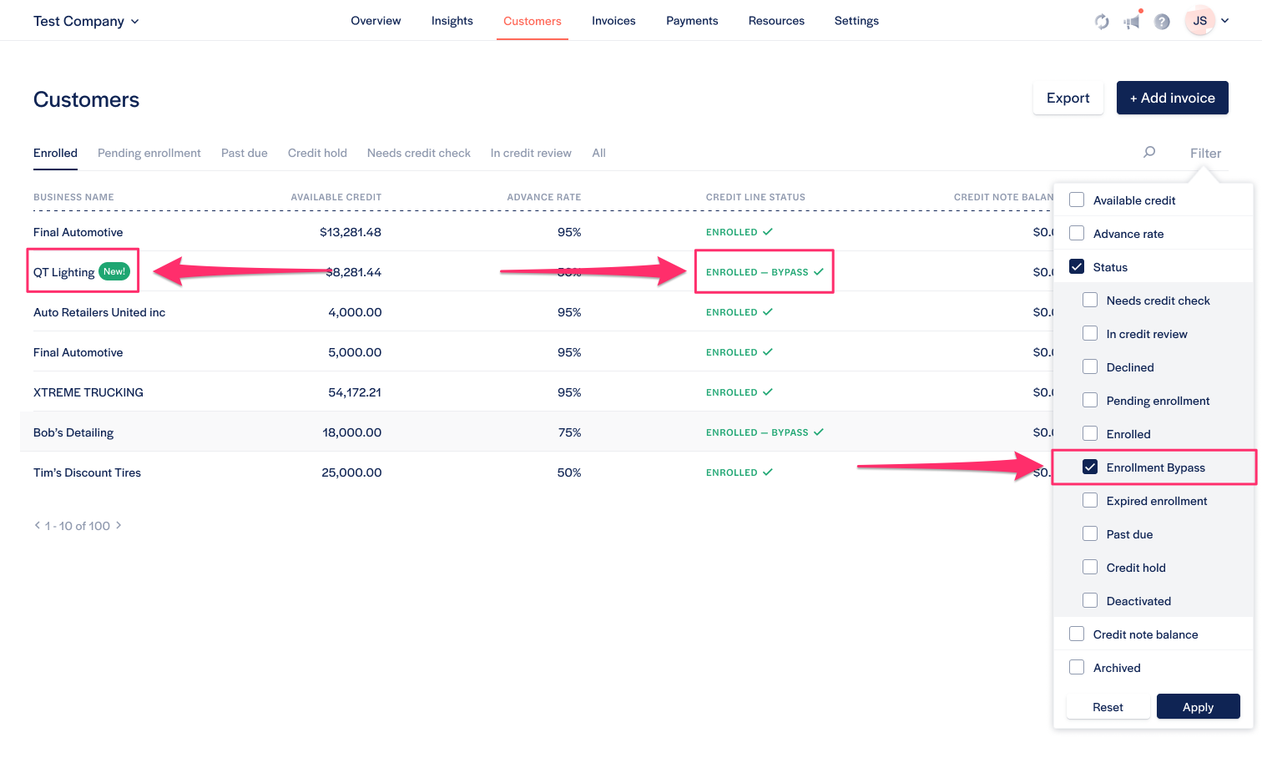This screenshot has width=1262, height=783.
Task: Enable the Needs credit check filter
Action: [1090, 300]
